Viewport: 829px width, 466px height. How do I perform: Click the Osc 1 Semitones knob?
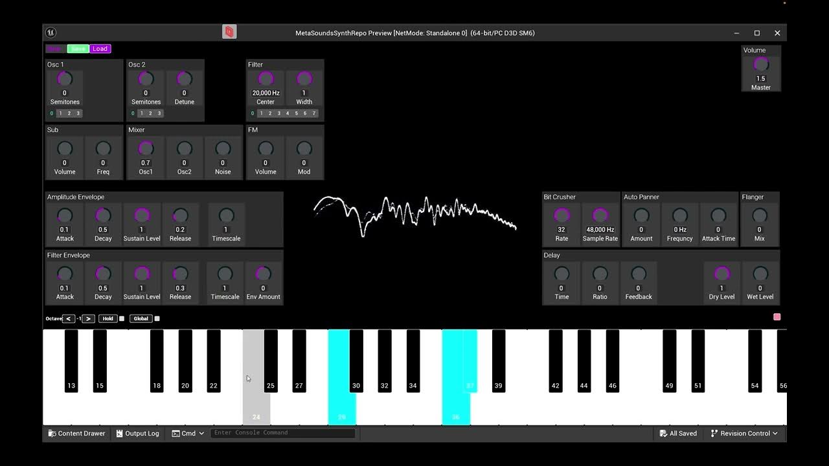coord(64,78)
